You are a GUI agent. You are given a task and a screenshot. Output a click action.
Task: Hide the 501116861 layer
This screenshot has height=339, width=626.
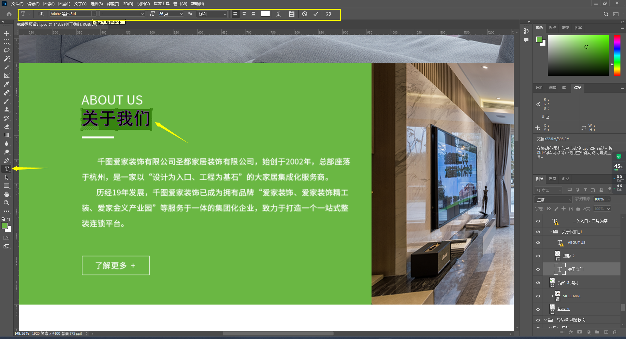click(x=538, y=296)
